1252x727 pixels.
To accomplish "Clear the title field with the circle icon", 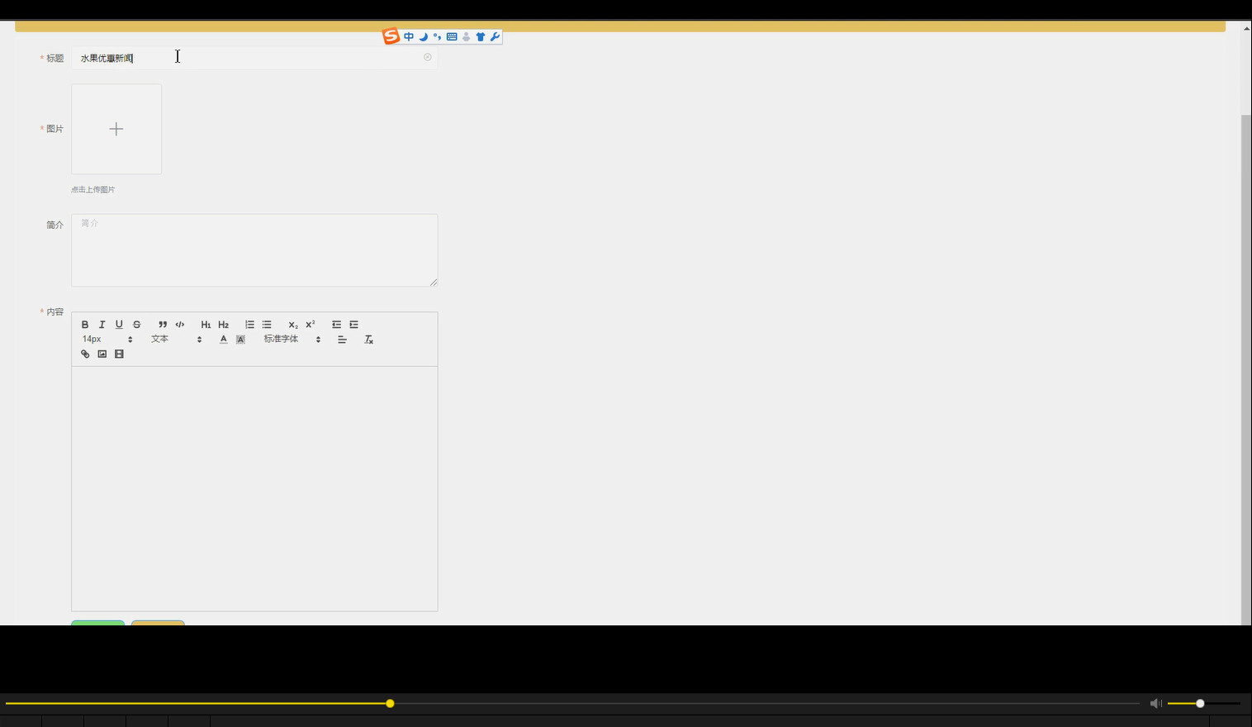I will pos(428,57).
